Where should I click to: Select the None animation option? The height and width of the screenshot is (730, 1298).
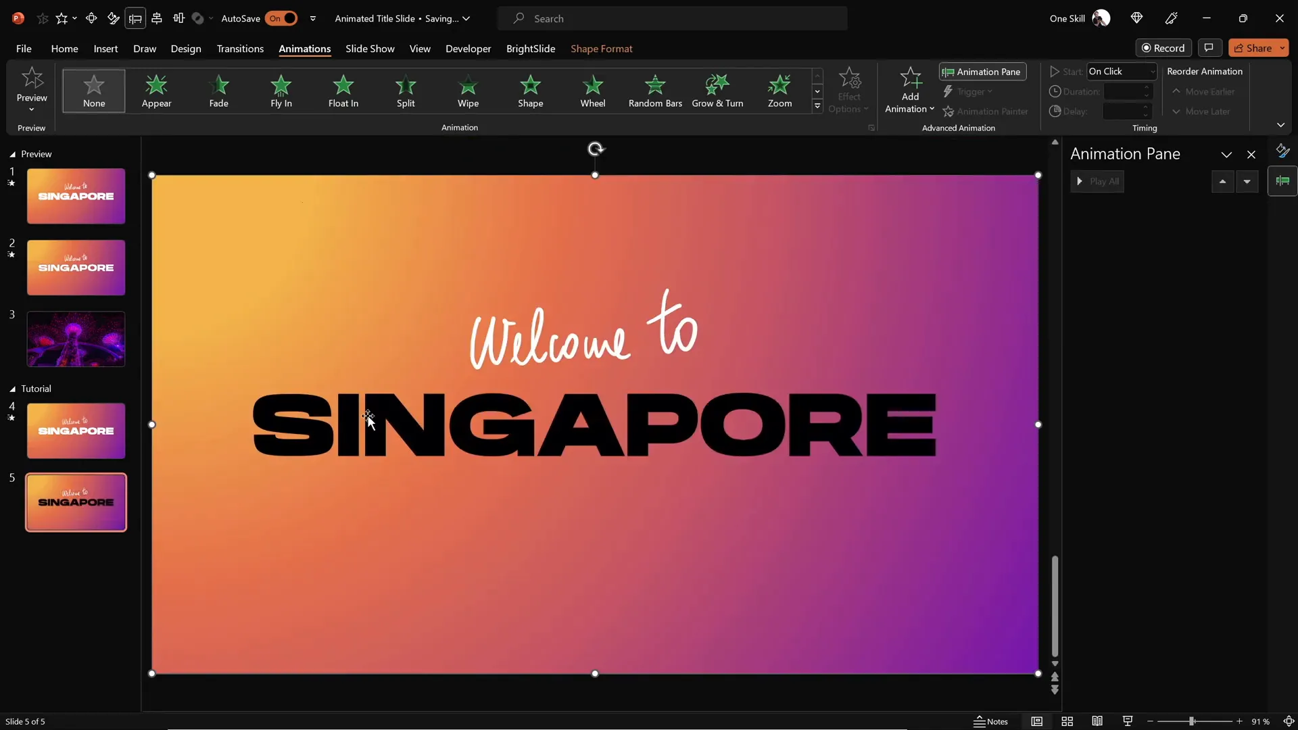coord(94,91)
